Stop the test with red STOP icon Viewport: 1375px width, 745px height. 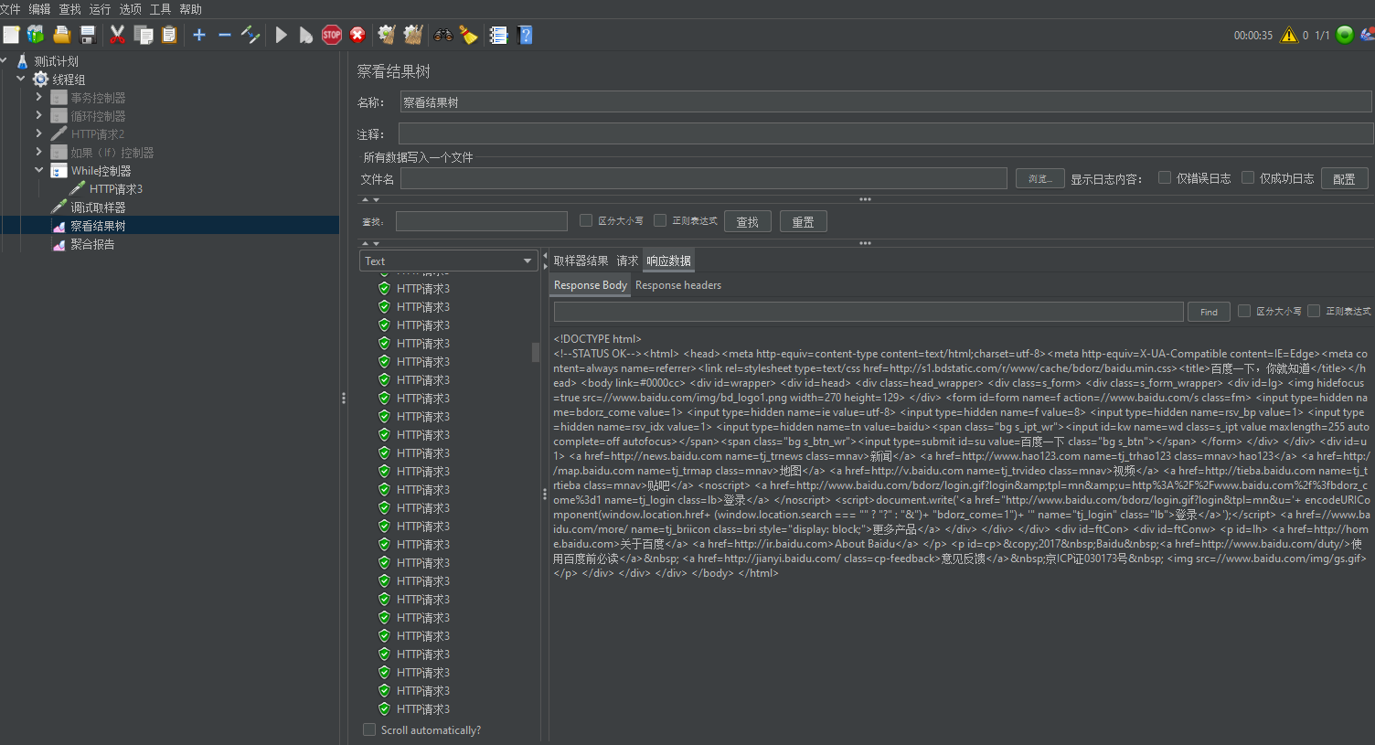(332, 35)
